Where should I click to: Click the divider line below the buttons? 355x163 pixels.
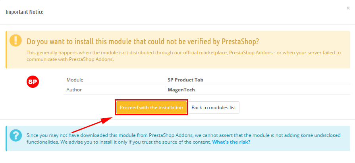(177, 119)
